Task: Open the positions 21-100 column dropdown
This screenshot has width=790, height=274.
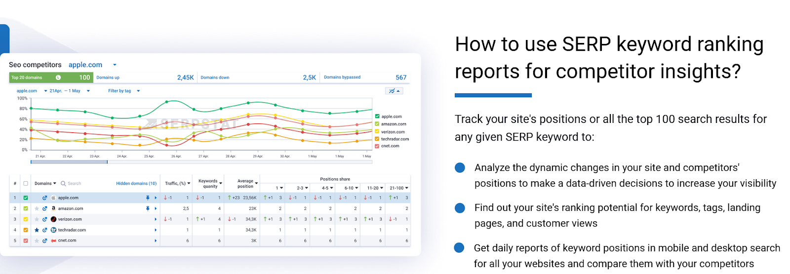Action: pyautogui.click(x=399, y=188)
